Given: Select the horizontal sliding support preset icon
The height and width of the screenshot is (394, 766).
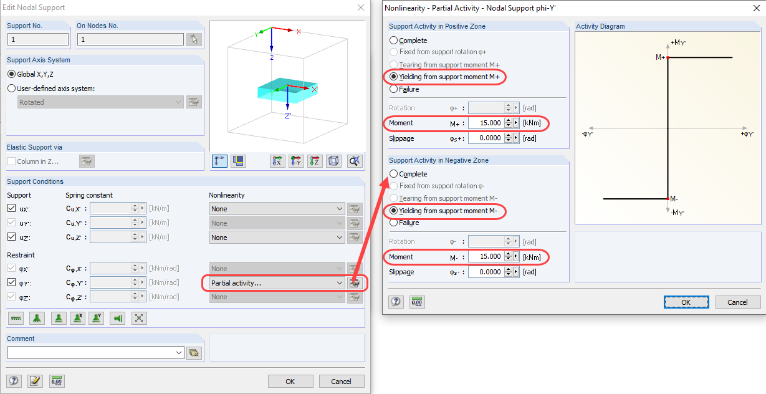Looking at the screenshot, I should [118, 319].
